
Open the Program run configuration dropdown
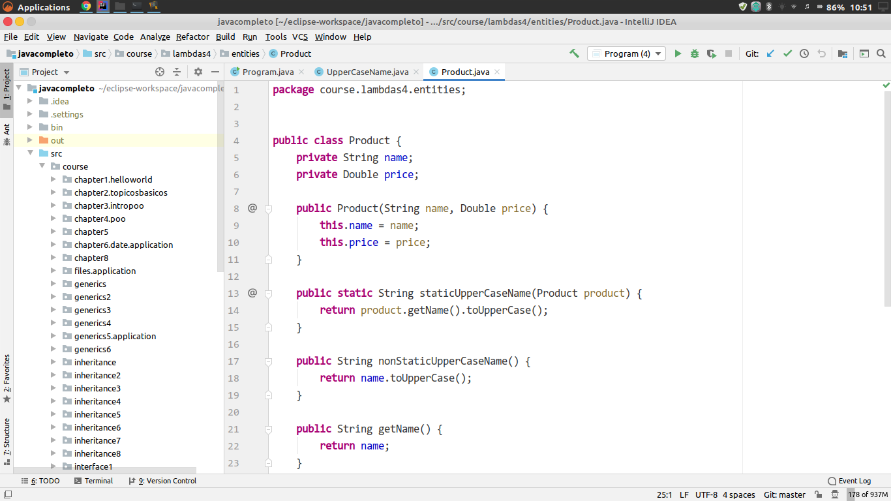tap(657, 53)
